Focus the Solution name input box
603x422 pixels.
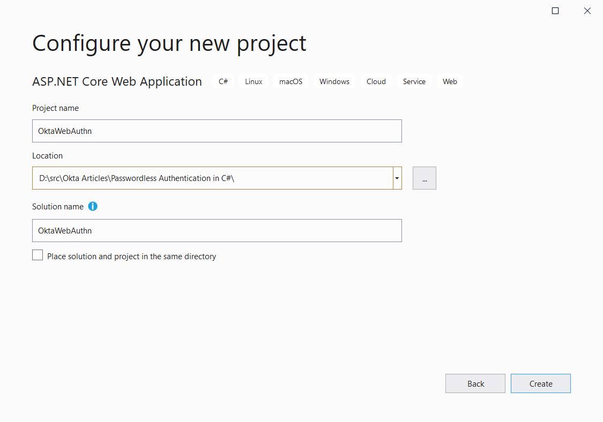point(217,231)
